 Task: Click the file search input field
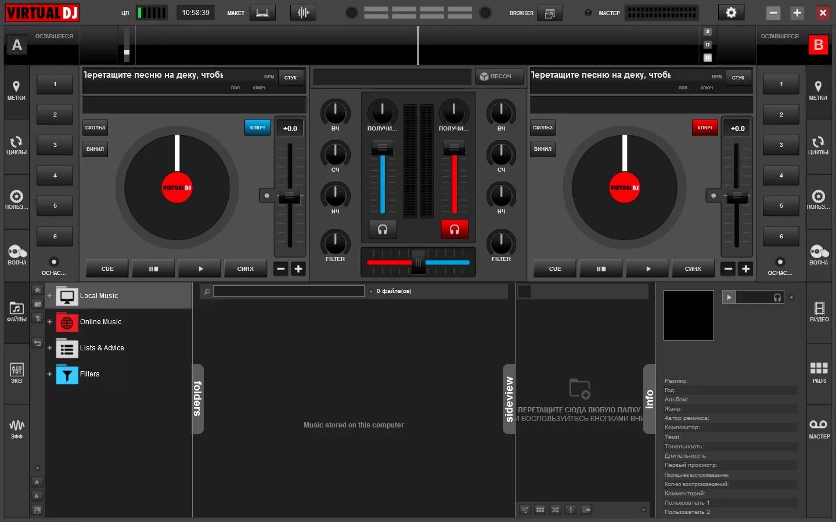pos(289,291)
